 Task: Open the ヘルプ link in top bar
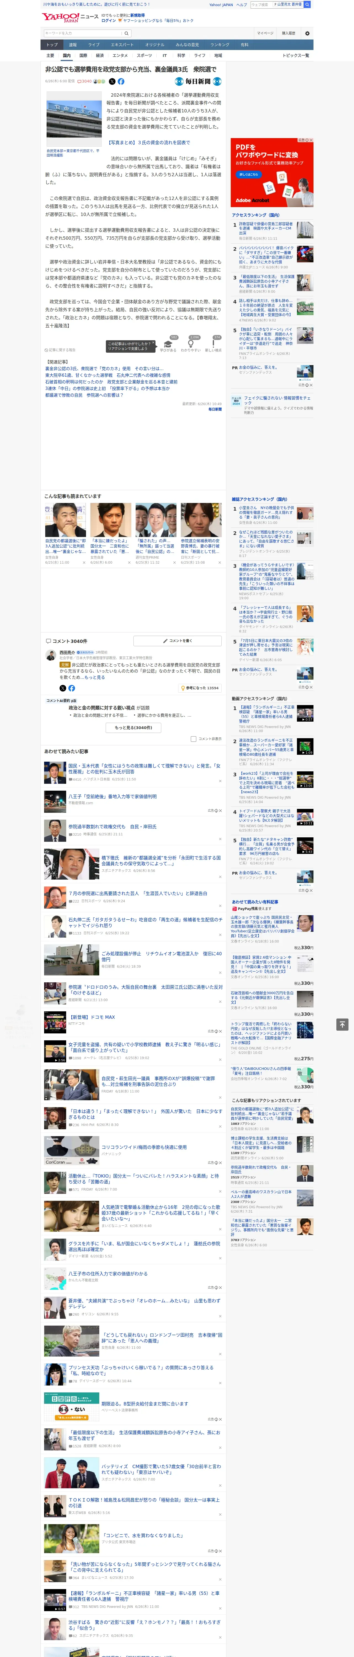pyautogui.click(x=242, y=4)
